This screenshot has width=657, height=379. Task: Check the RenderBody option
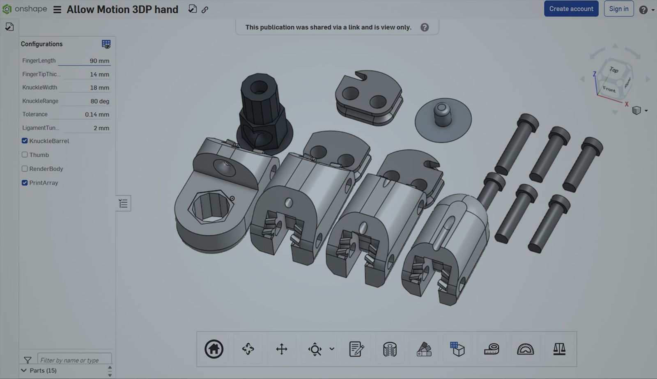click(25, 169)
